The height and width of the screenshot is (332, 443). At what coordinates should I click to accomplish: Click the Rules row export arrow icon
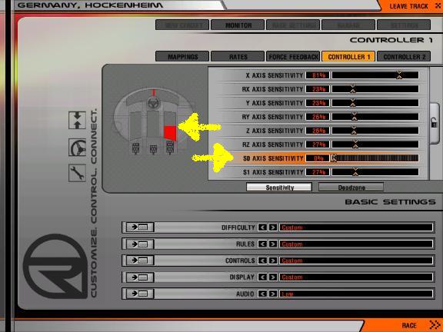click(140, 244)
